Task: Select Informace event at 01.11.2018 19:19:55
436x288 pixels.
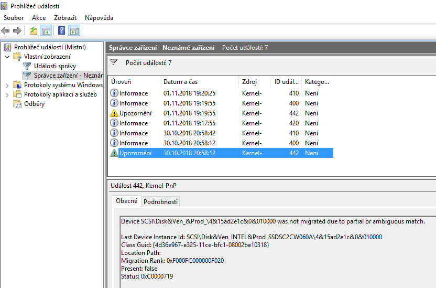Action: point(221,103)
